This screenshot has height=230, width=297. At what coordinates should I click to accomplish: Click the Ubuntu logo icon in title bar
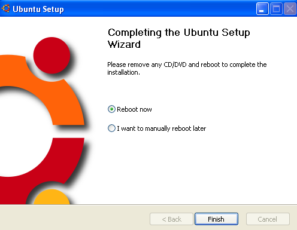pyautogui.click(x=5, y=9)
